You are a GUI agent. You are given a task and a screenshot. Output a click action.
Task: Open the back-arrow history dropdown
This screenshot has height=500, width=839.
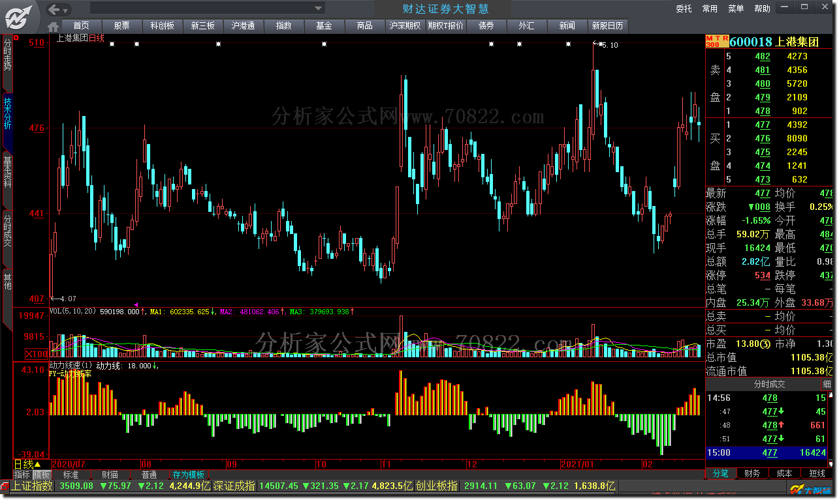click(x=67, y=9)
